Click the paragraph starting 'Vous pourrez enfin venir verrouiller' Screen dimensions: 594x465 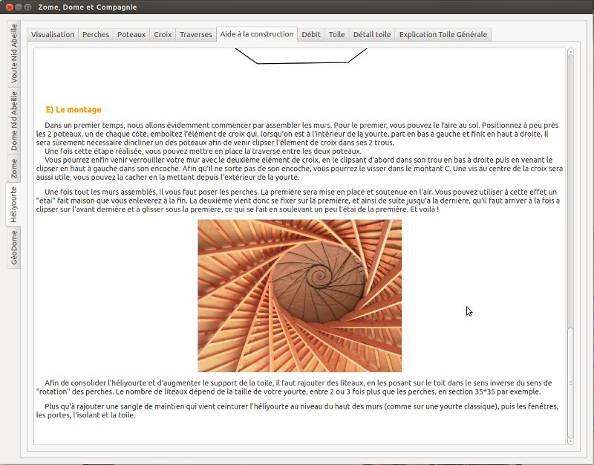(299, 169)
